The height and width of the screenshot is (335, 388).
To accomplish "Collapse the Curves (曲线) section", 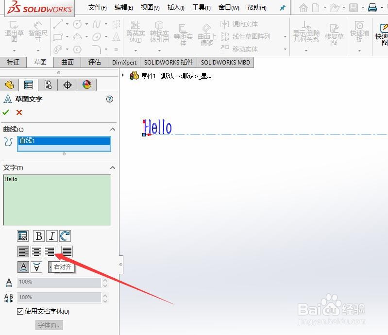I will click(x=113, y=129).
